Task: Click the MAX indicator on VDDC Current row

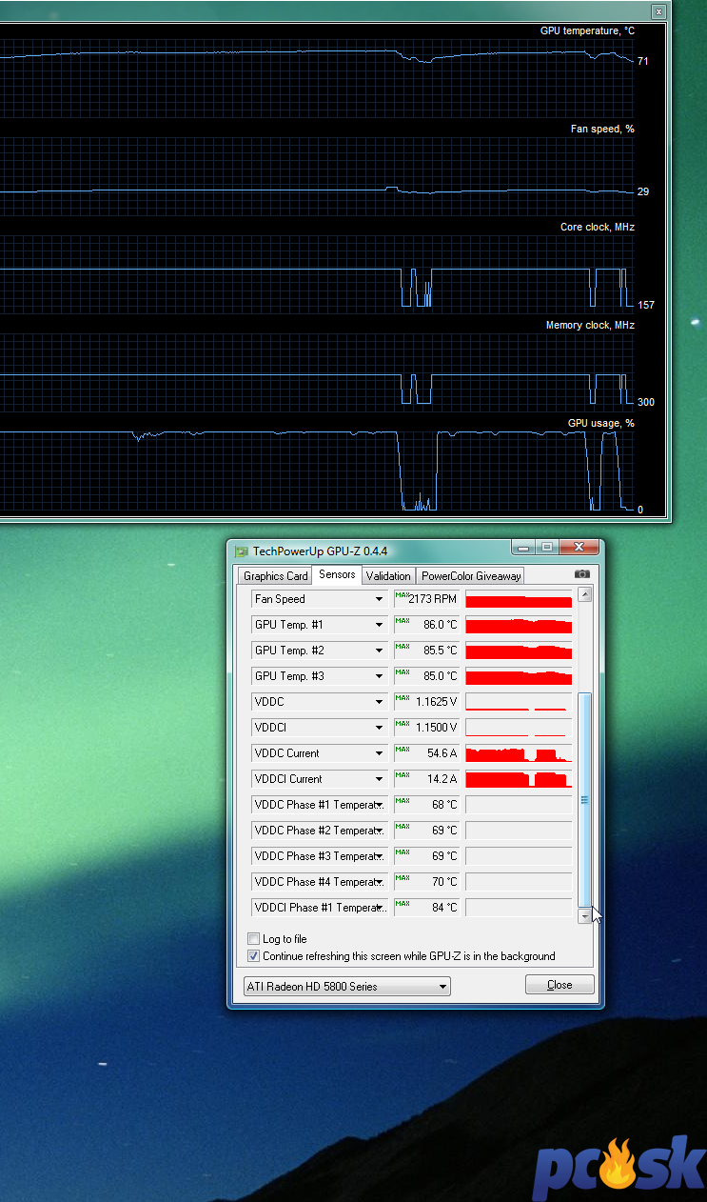Action: point(403,750)
